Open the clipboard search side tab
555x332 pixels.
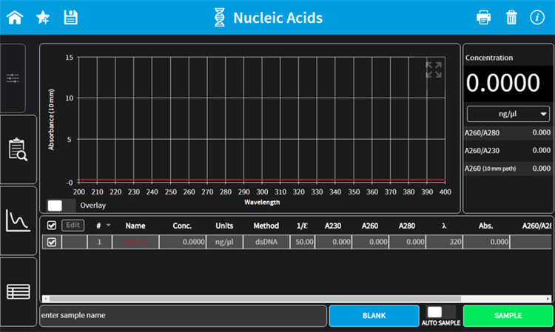[x=18, y=149]
